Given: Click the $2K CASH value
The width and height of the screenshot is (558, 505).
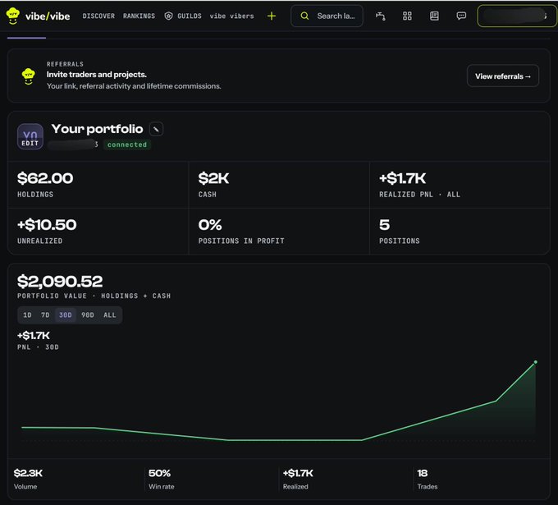Looking at the screenshot, I should coord(214,178).
